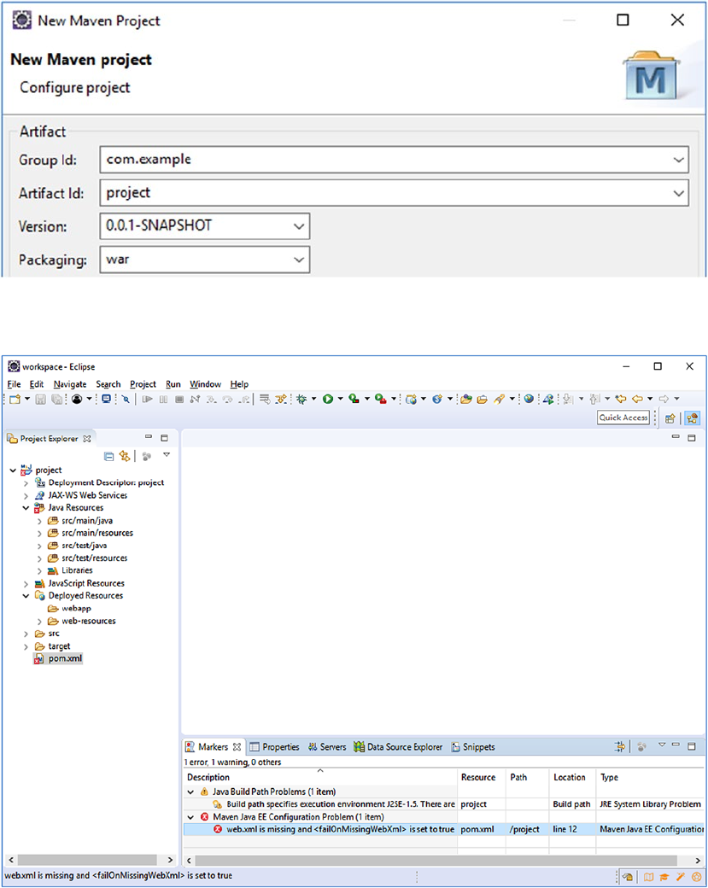Screen dimensions: 708x888
Task: Click the green Run toolbar icon
Action: 327,400
